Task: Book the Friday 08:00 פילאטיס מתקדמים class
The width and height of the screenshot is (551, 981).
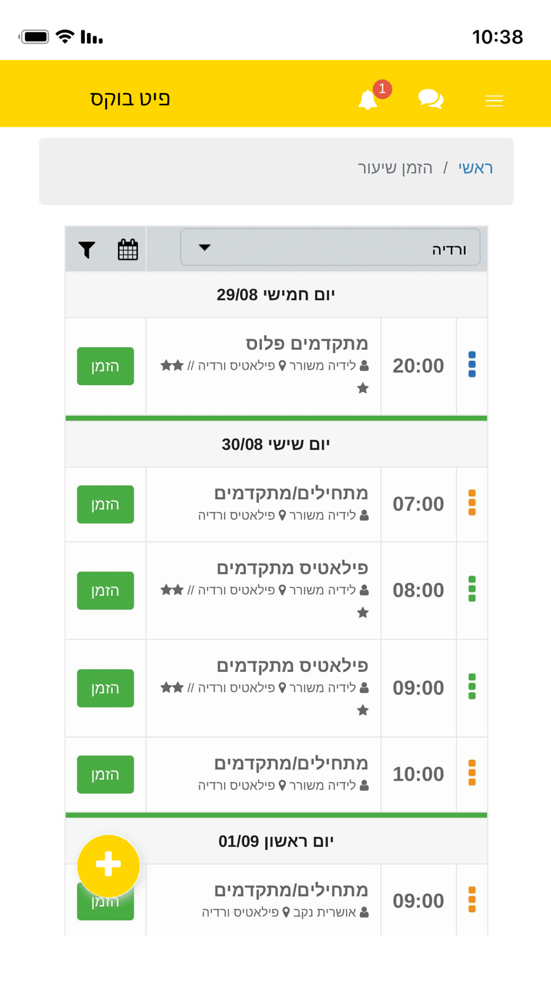Action: (x=105, y=590)
